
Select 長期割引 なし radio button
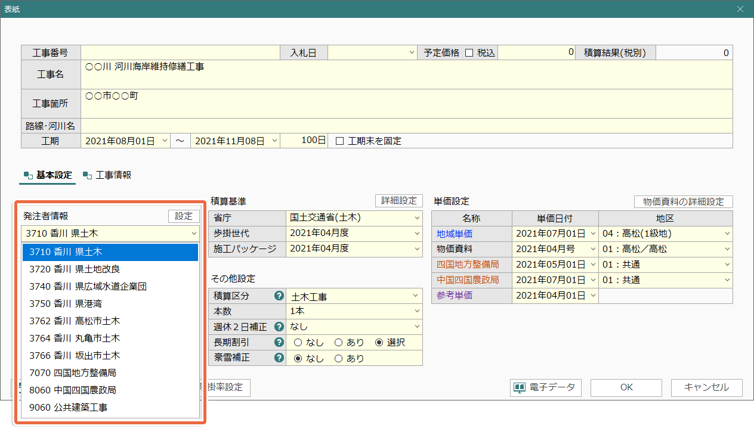(298, 343)
